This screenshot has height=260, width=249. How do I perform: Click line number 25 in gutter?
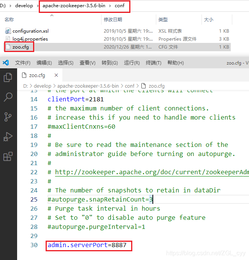pos(34,200)
